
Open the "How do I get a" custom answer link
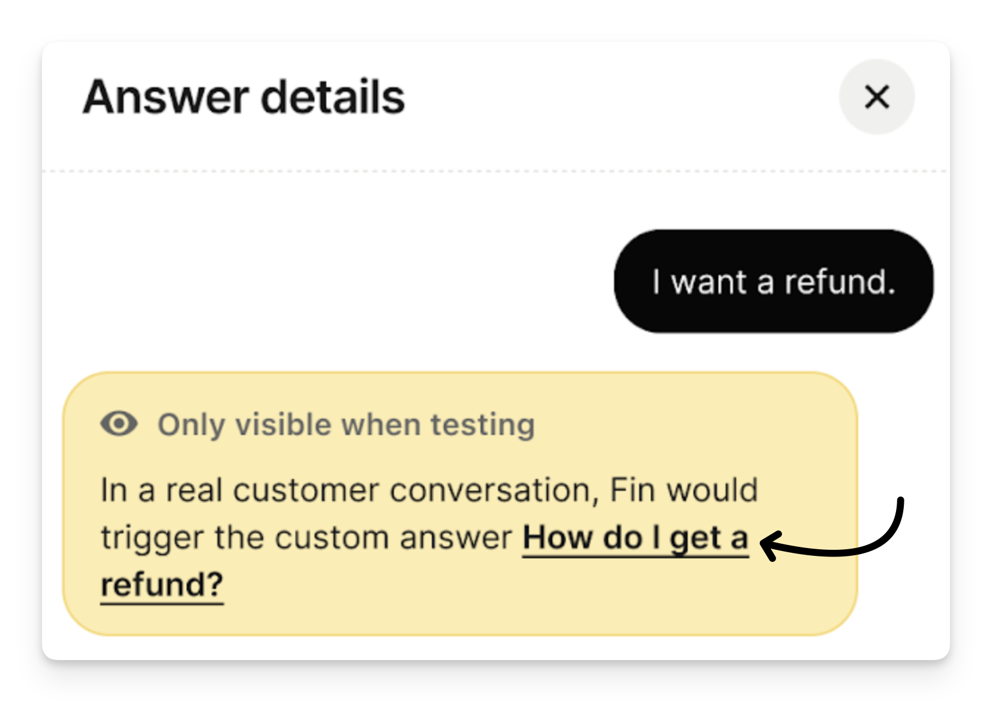point(635,538)
